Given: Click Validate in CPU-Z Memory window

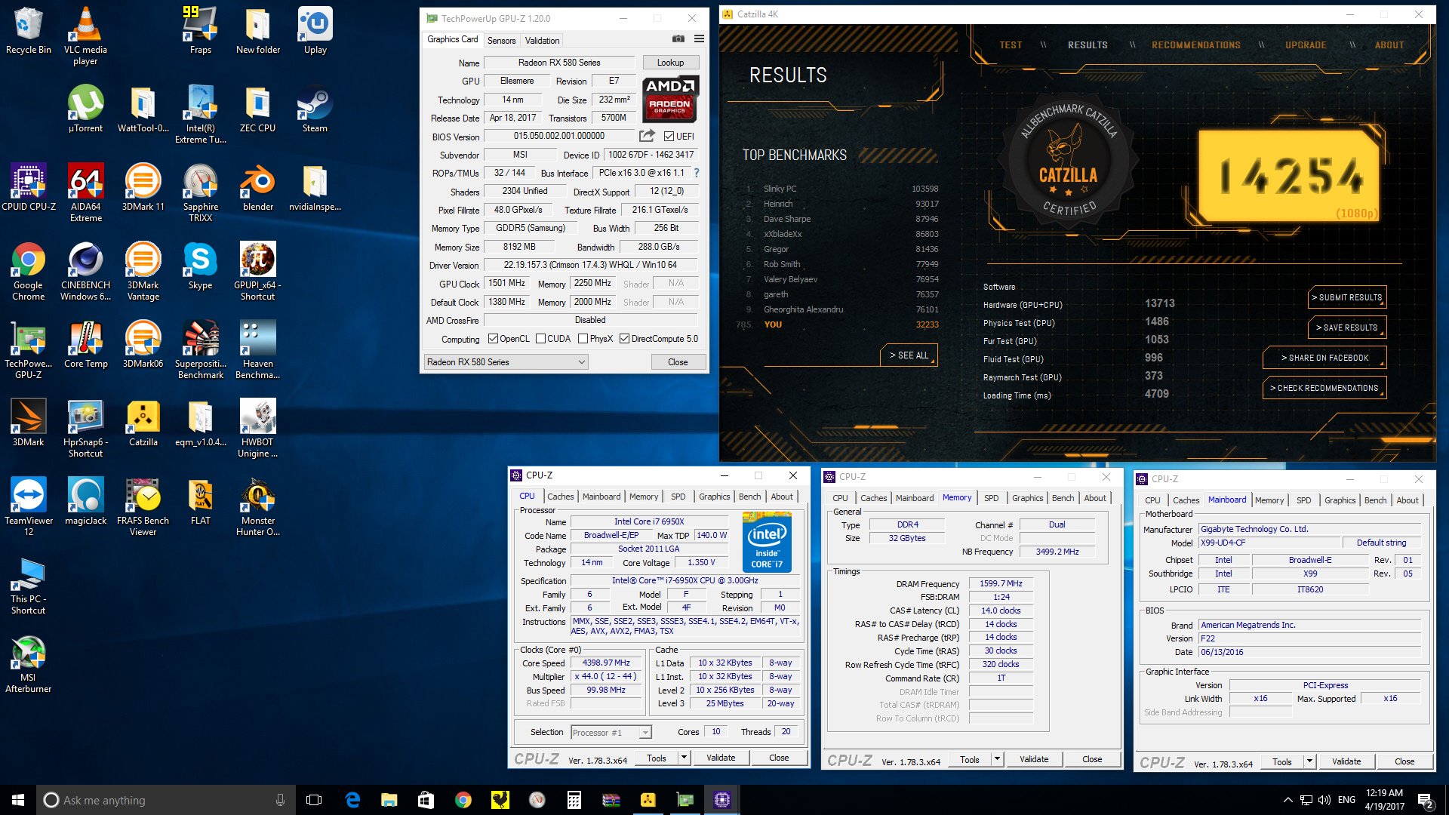Looking at the screenshot, I should point(1033,759).
